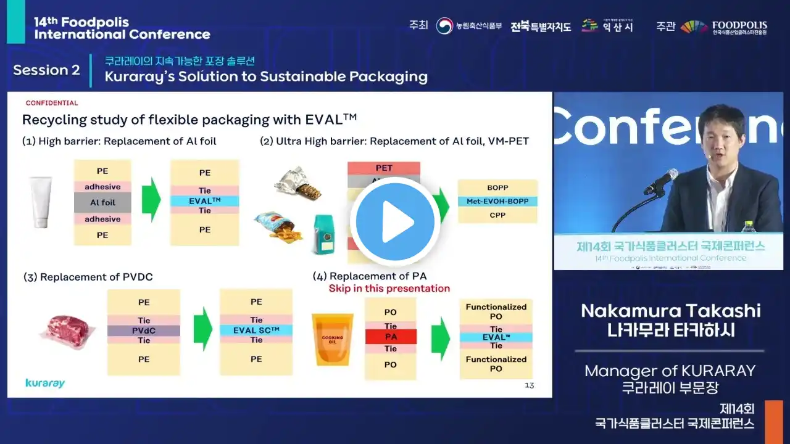Click the blue 'EVAL SC™' layer

(256, 330)
